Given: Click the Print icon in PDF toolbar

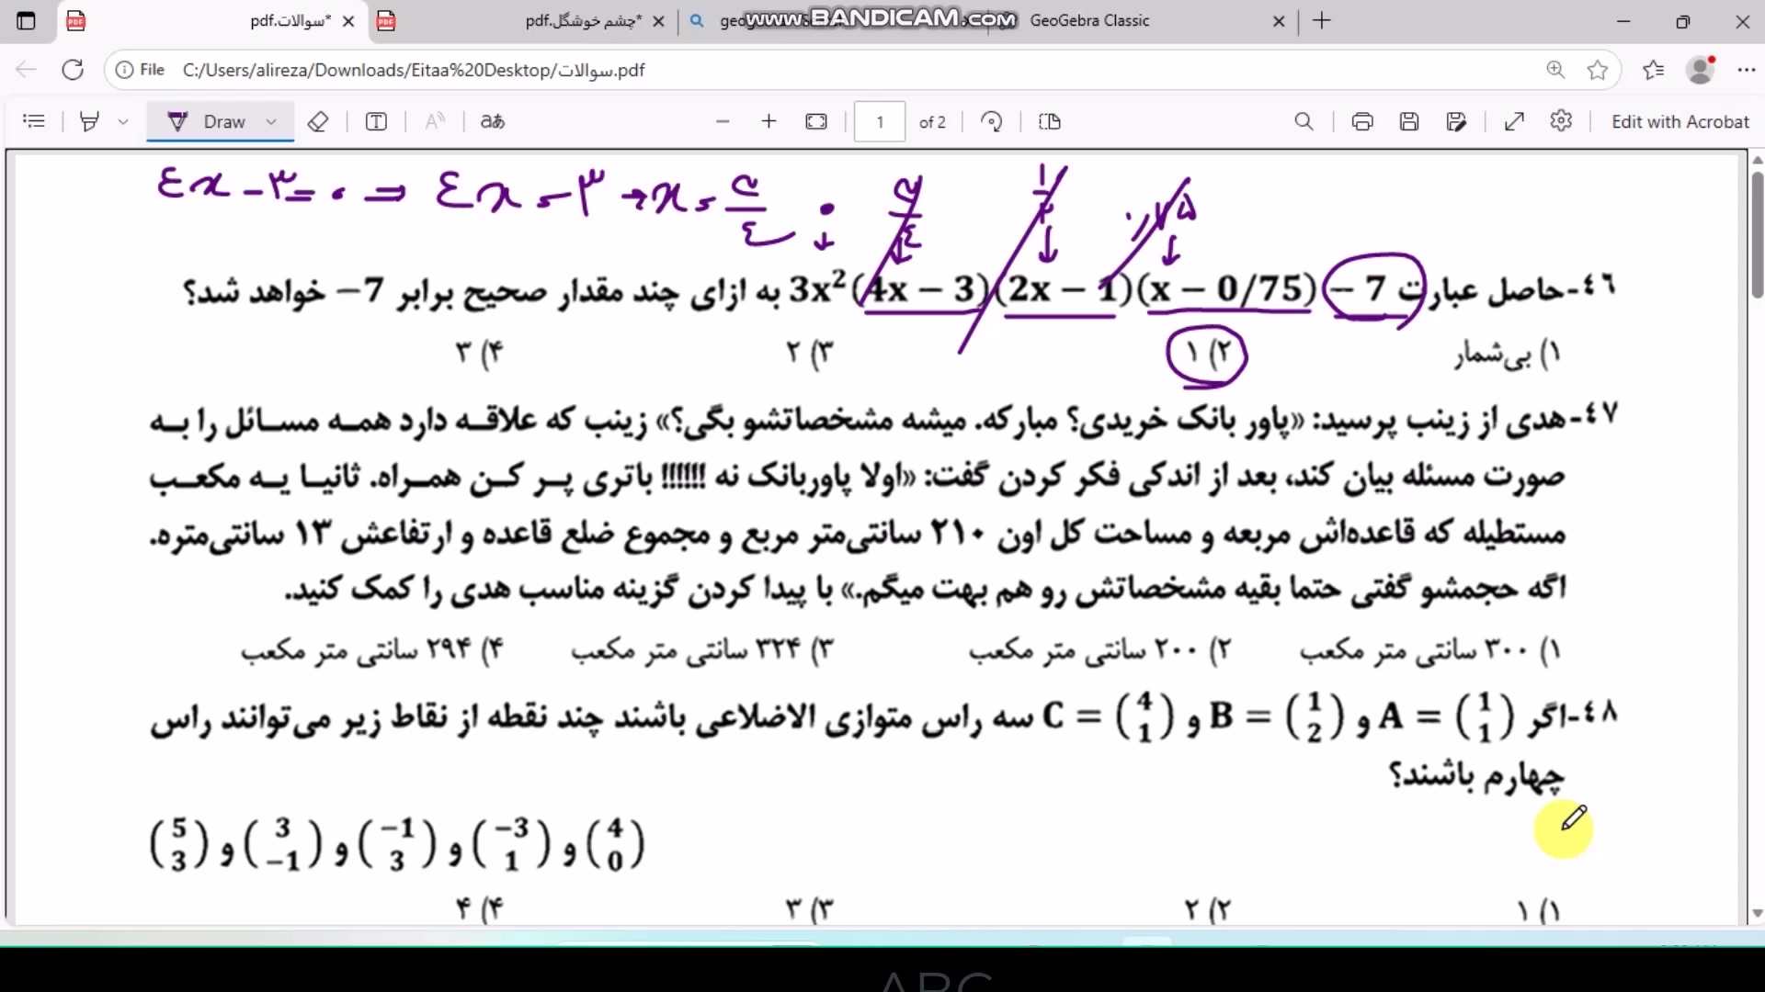Looking at the screenshot, I should coord(1362,121).
